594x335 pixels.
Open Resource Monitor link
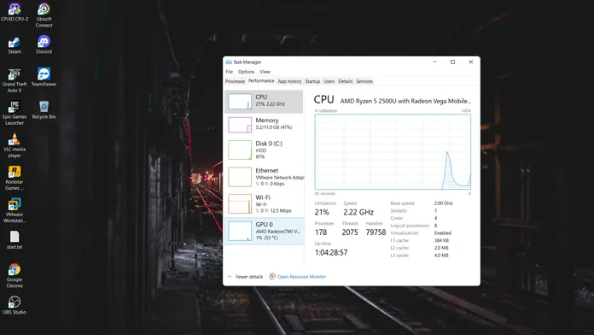pos(301,277)
